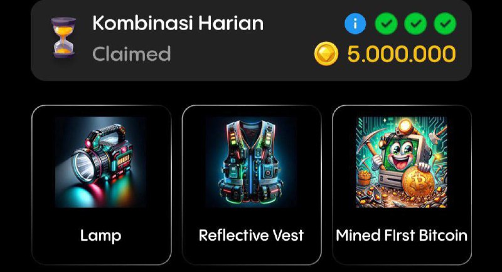This screenshot has height=272, width=502.
Task: Click the vest's blue center zipper
Action: (x=252, y=171)
